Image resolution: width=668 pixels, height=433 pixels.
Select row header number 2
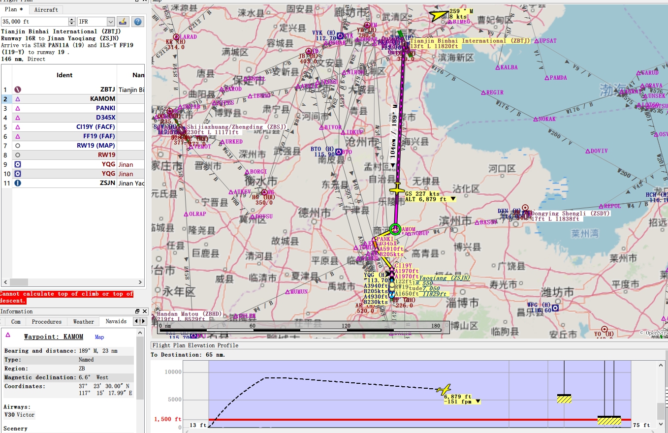[x=6, y=99]
